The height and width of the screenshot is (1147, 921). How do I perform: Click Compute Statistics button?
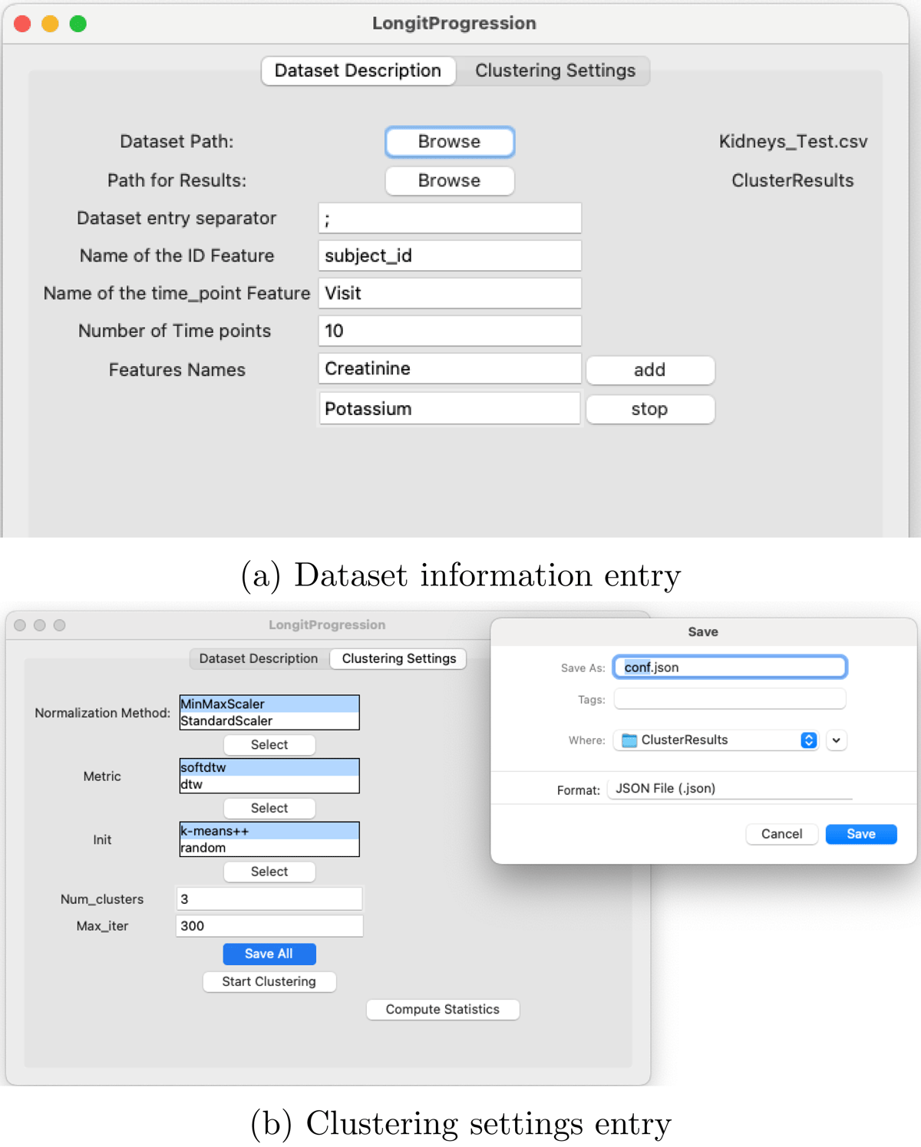click(x=442, y=1010)
